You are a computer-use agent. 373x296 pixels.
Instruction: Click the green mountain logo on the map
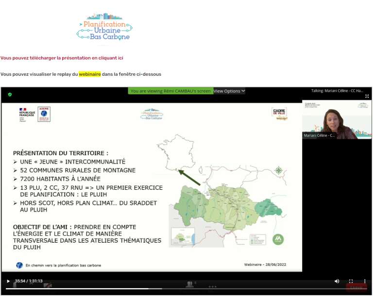278,239
